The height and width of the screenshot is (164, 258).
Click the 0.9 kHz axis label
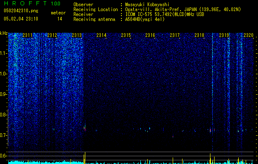coord(3,94)
